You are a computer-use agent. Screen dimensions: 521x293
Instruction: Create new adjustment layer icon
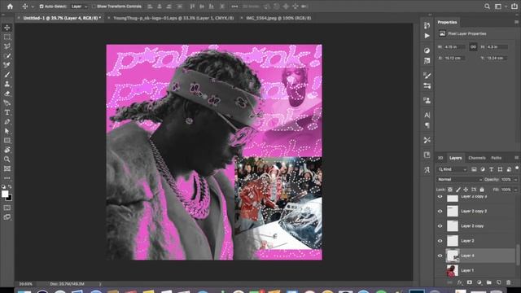[479, 282]
